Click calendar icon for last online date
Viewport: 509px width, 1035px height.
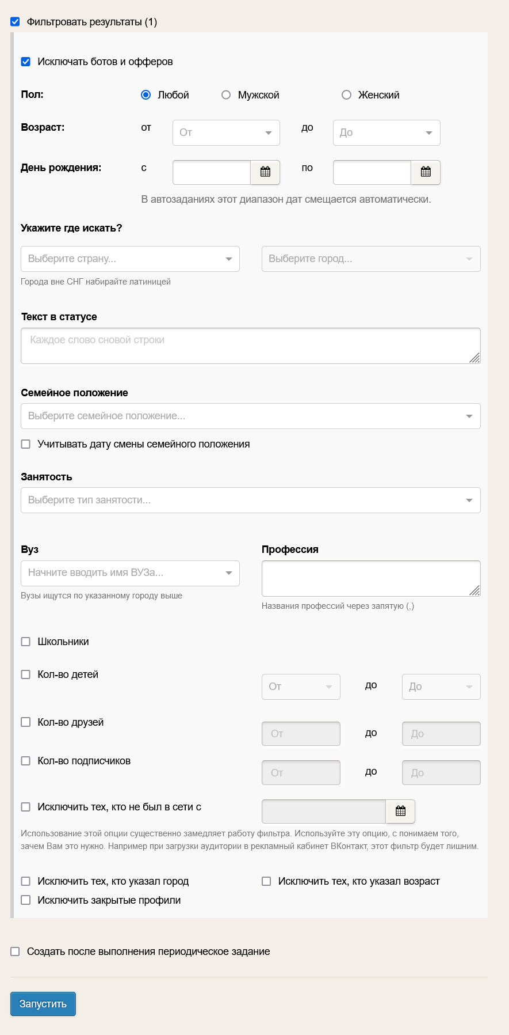tap(400, 812)
